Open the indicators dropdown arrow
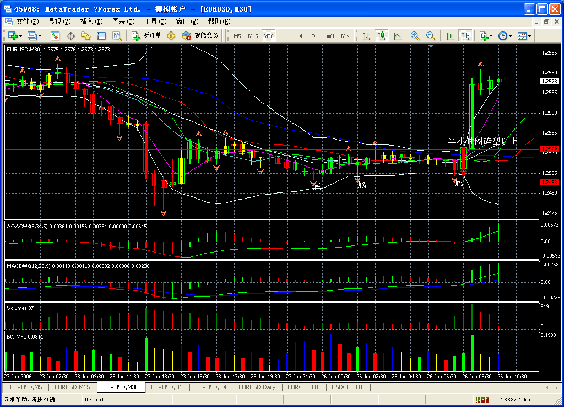The height and width of the screenshot is (407, 564). pyautogui.click(x=491, y=36)
